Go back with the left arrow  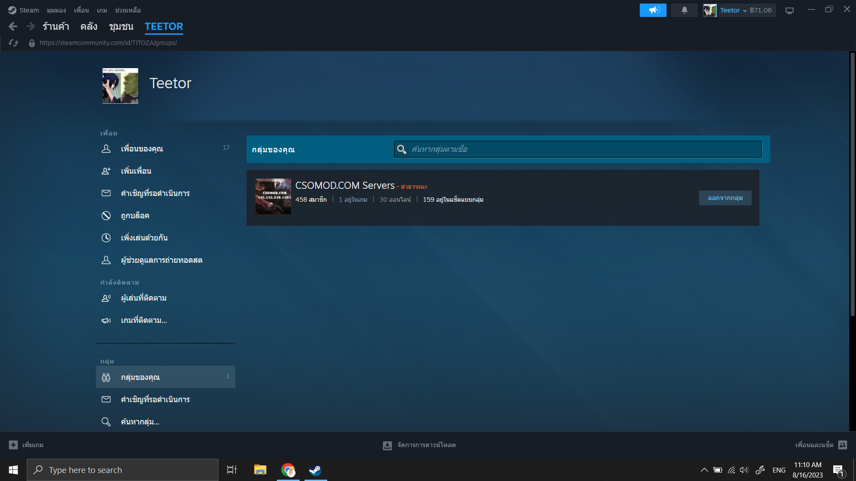(x=13, y=27)
